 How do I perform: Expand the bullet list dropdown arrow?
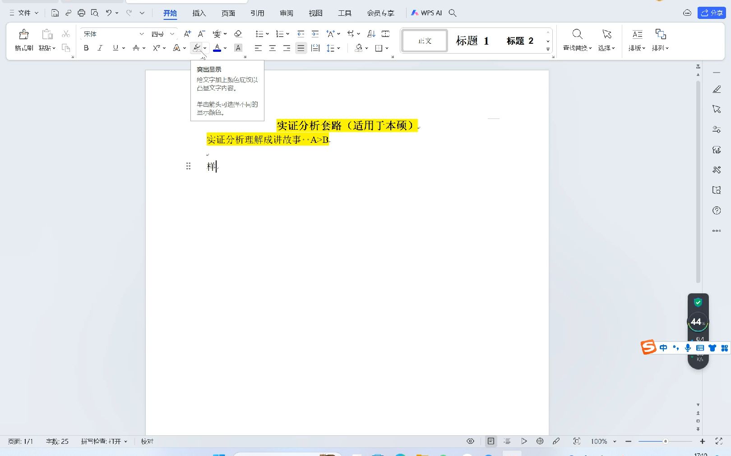coord(267,34)
